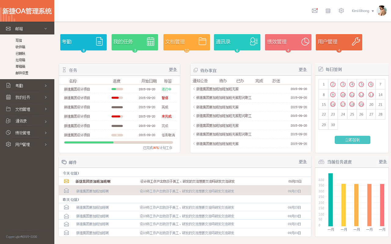The height and width of the screenshot is (244, 391).
Task: Click the document icon beside 考勤 in sidebar
Action: click(x=9, y=85)
